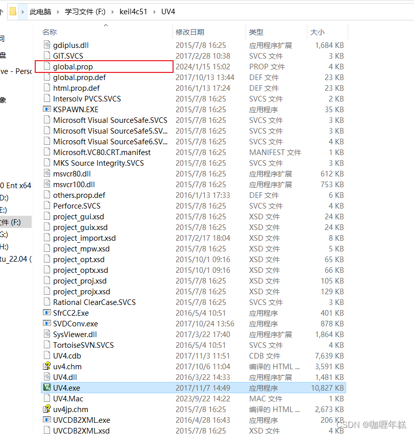Select the E:) drive in sidebar
Image resolution: width=414 pixels, height=434 pixels.
[x=4, y=210]
